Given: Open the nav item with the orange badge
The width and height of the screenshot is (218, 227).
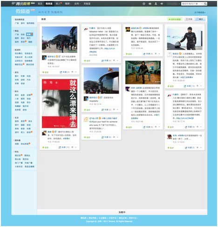Looking at the screenshot, I should (58, 4).
